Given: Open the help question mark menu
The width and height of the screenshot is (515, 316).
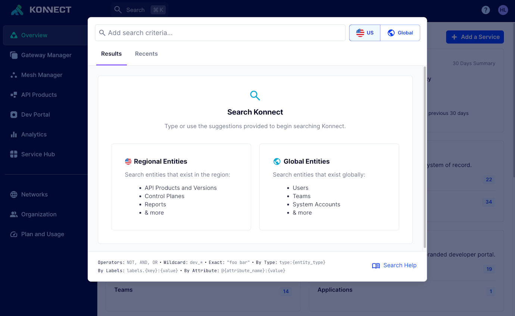Looking at the screenshot, I should click(486, 10).
